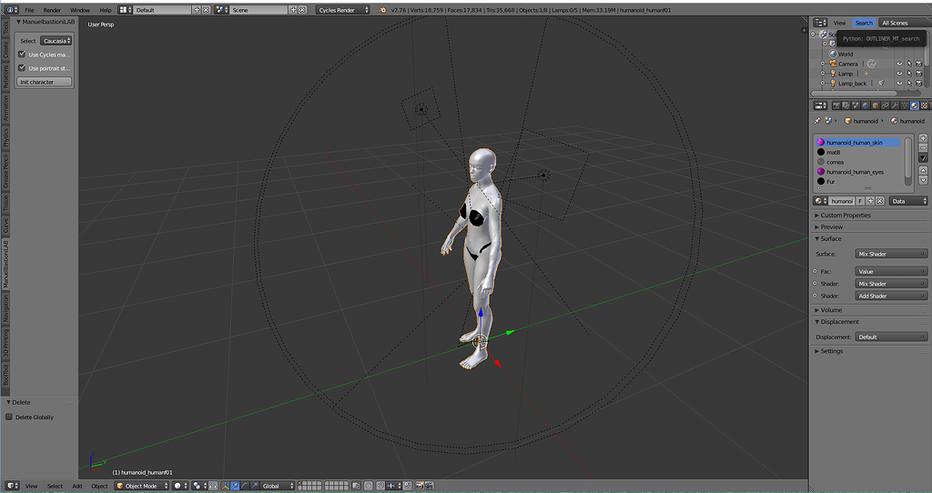Select the cornea material slot
Image resolution: width=932 pixels, height=493 pixels.
(x=859, y=162)
